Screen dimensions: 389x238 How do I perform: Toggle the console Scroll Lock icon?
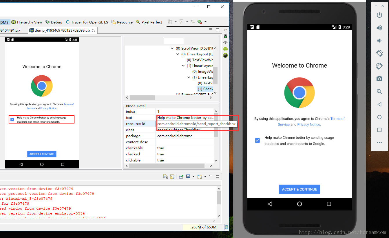pos(172,176)
